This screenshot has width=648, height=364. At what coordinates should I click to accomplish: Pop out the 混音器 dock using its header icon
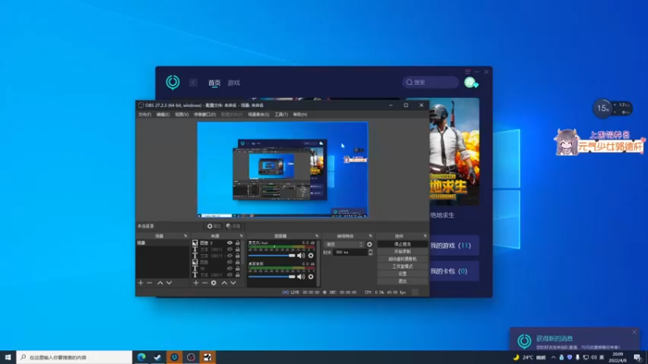[x=317, y=236]
